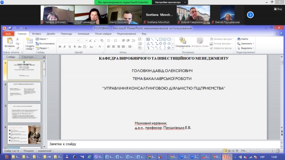This screenshot has width=285, height=160.
Task: Click the Восстановить reset button
Action: (x=45, y=44)
